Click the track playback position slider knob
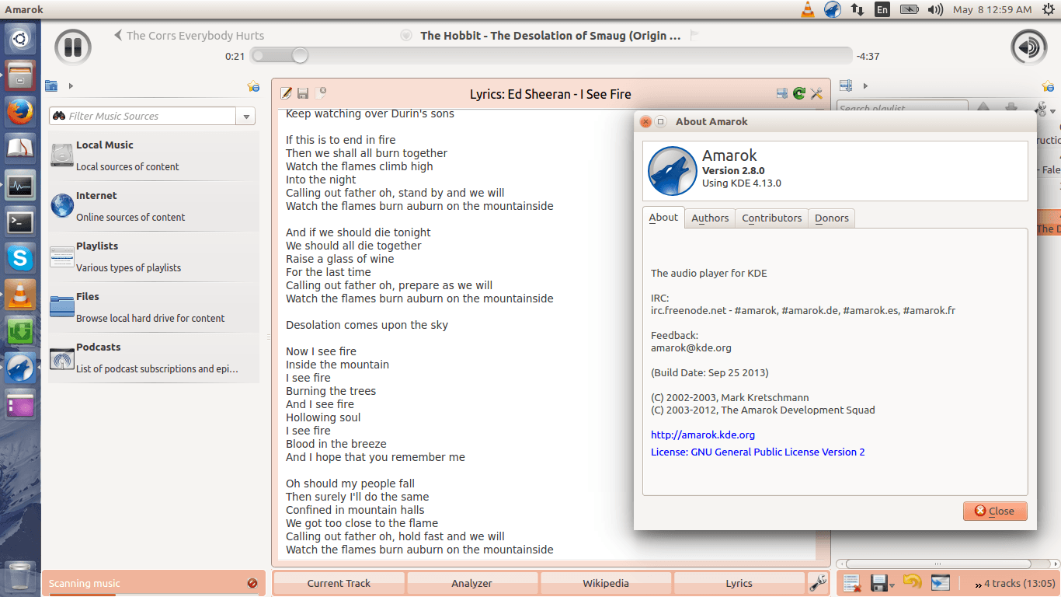1061x597 pixels. (x=300, y=56)
